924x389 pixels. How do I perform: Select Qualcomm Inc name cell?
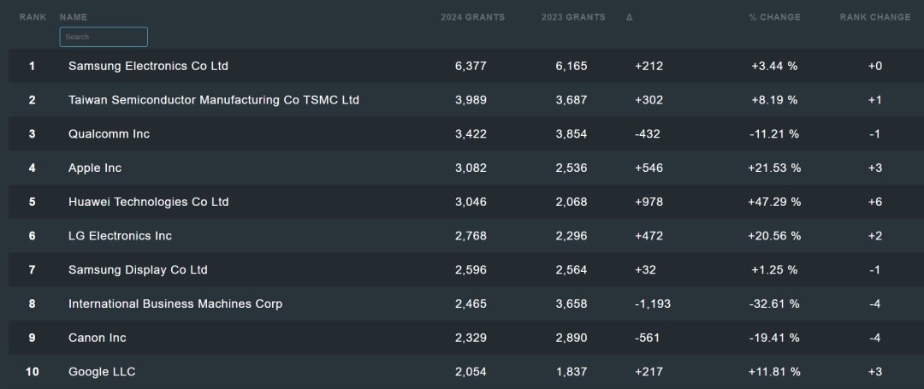pyautogui.click(x=109, y=134)
